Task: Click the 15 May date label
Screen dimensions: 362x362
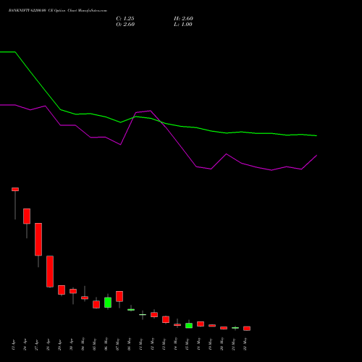Action: 188,344
